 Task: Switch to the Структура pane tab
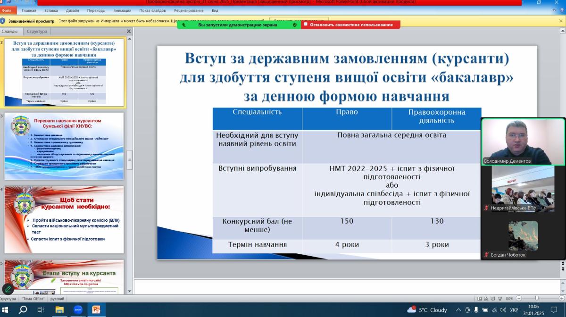37,32
